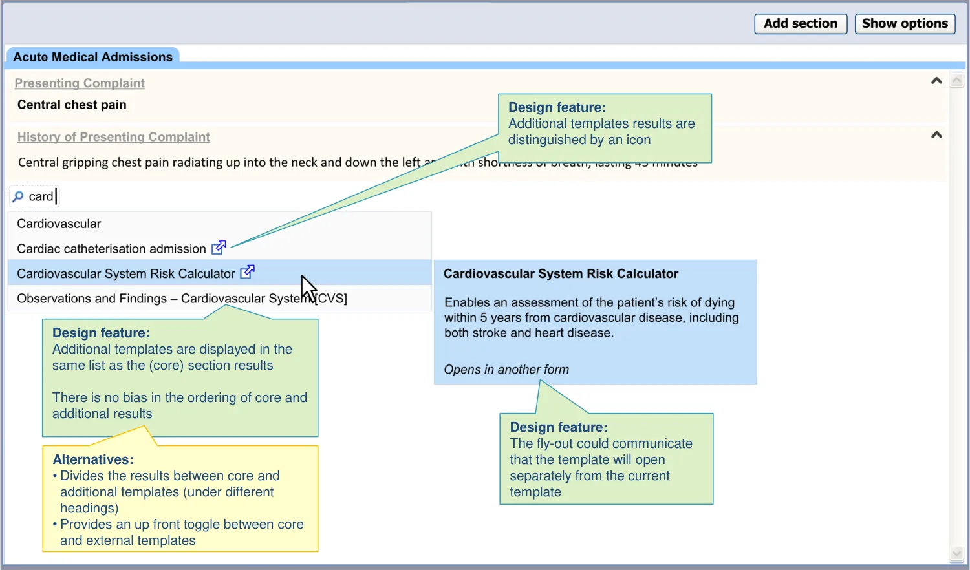Collapse the History of Presenting Complaint chevron

936,135
